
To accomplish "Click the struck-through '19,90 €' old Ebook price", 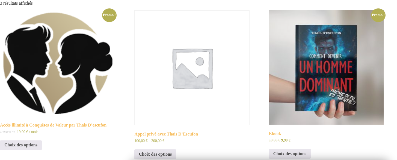I will tap(274, 140).
